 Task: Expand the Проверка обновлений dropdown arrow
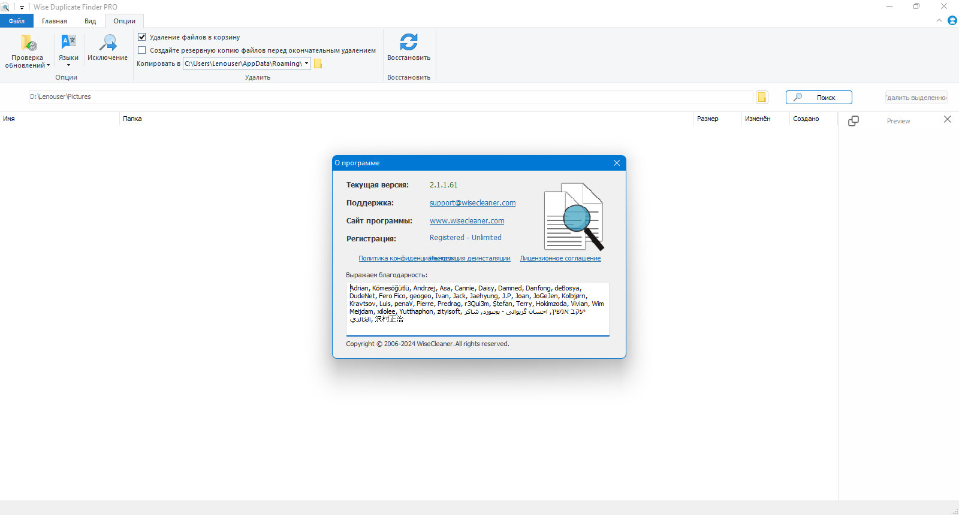48,66
